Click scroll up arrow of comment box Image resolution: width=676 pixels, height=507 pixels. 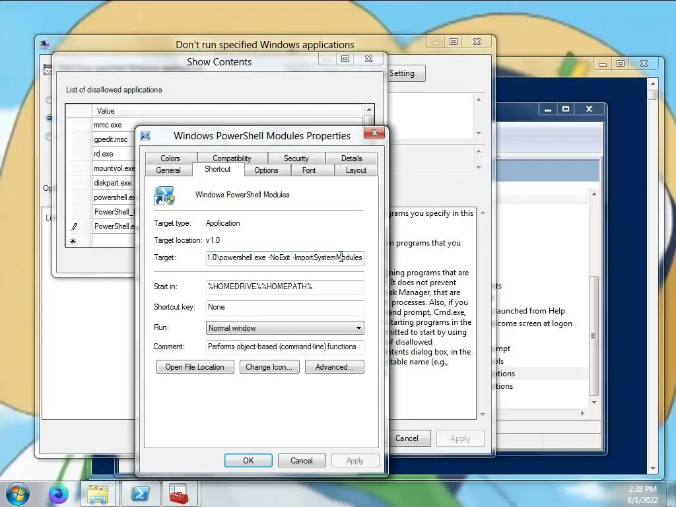point(479,100)
